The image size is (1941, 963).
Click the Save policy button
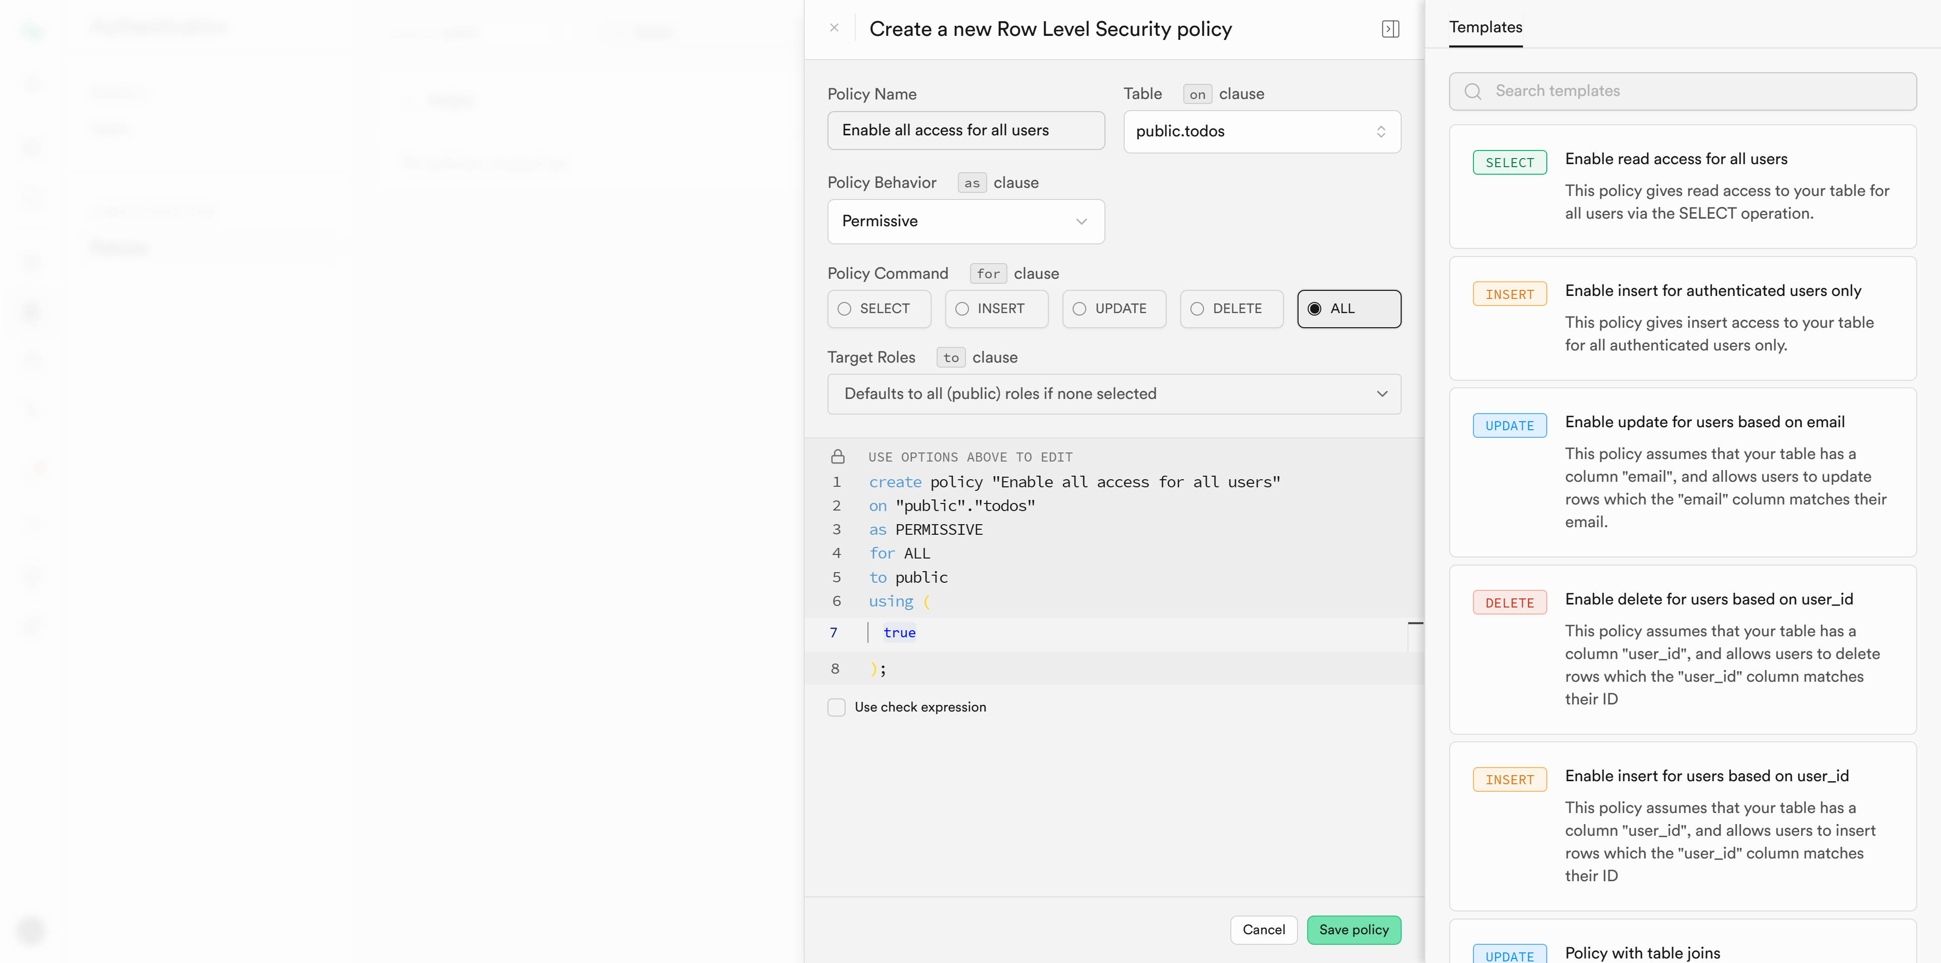click(1353, 930)
